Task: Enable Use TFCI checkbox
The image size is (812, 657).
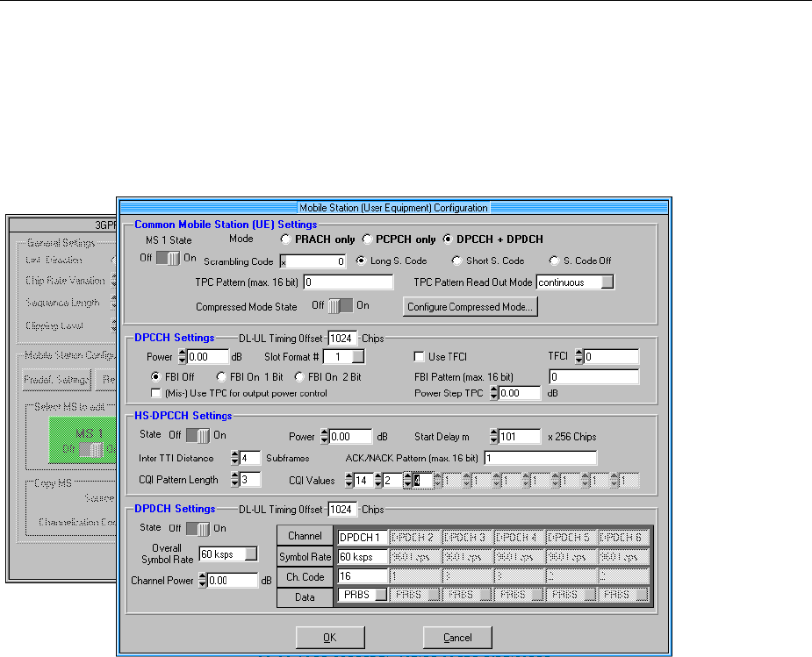Action: click(x=419, y=356)
